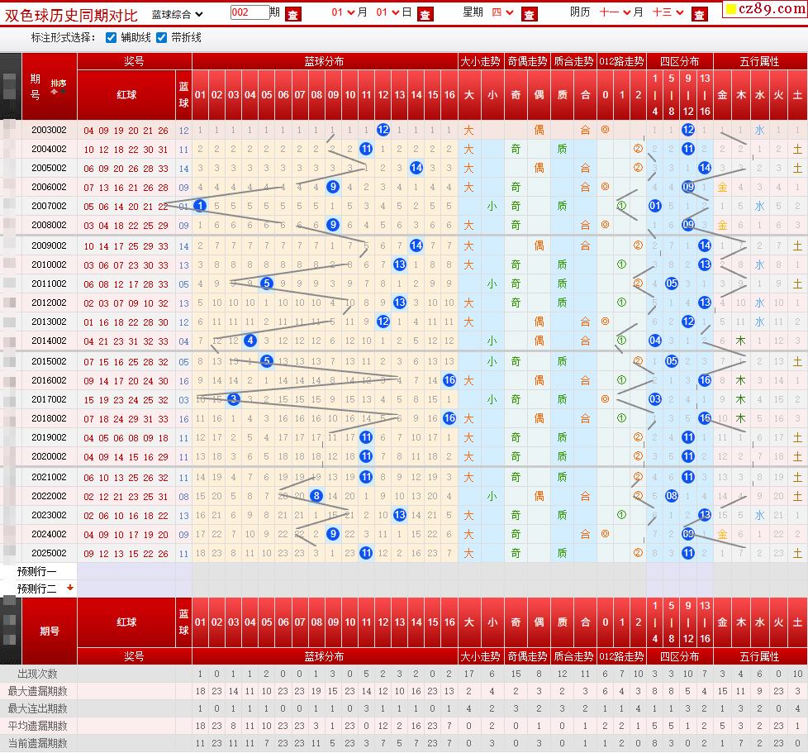Click the 最大连出期数 statistics row label
This screenshot has height=753, width=808.
38,708
